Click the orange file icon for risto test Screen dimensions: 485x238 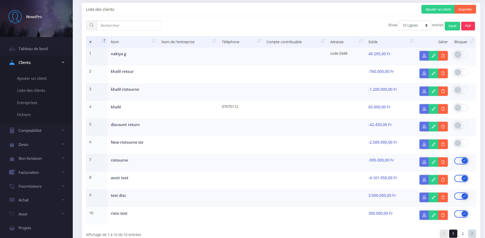click(x=443, y=215)
